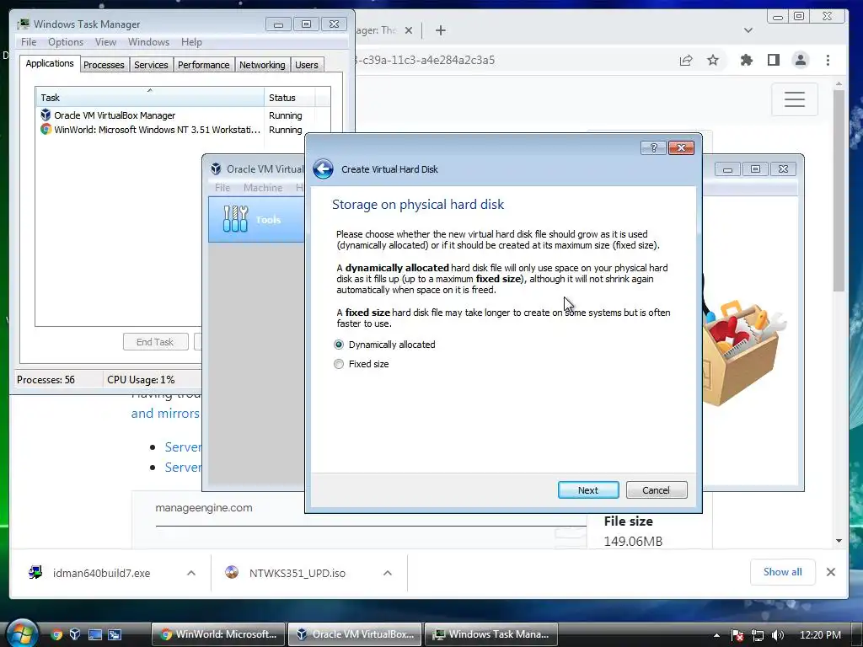This screenshot has width=863, height=647.
Task: Click Show Desktop quick launch icon
Action: (x=95, y=634)
